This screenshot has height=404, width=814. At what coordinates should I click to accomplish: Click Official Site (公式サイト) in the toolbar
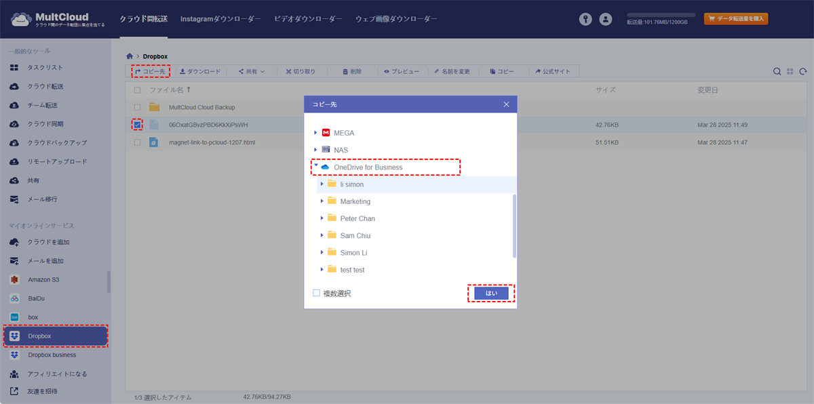pyautogui.click(x=553, y=71)
